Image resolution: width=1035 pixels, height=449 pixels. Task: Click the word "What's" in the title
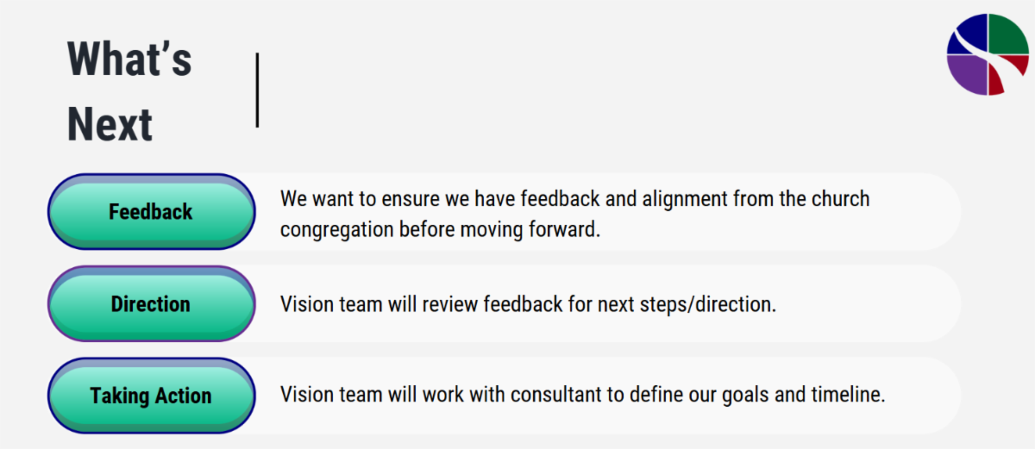[x=129, y=59]
